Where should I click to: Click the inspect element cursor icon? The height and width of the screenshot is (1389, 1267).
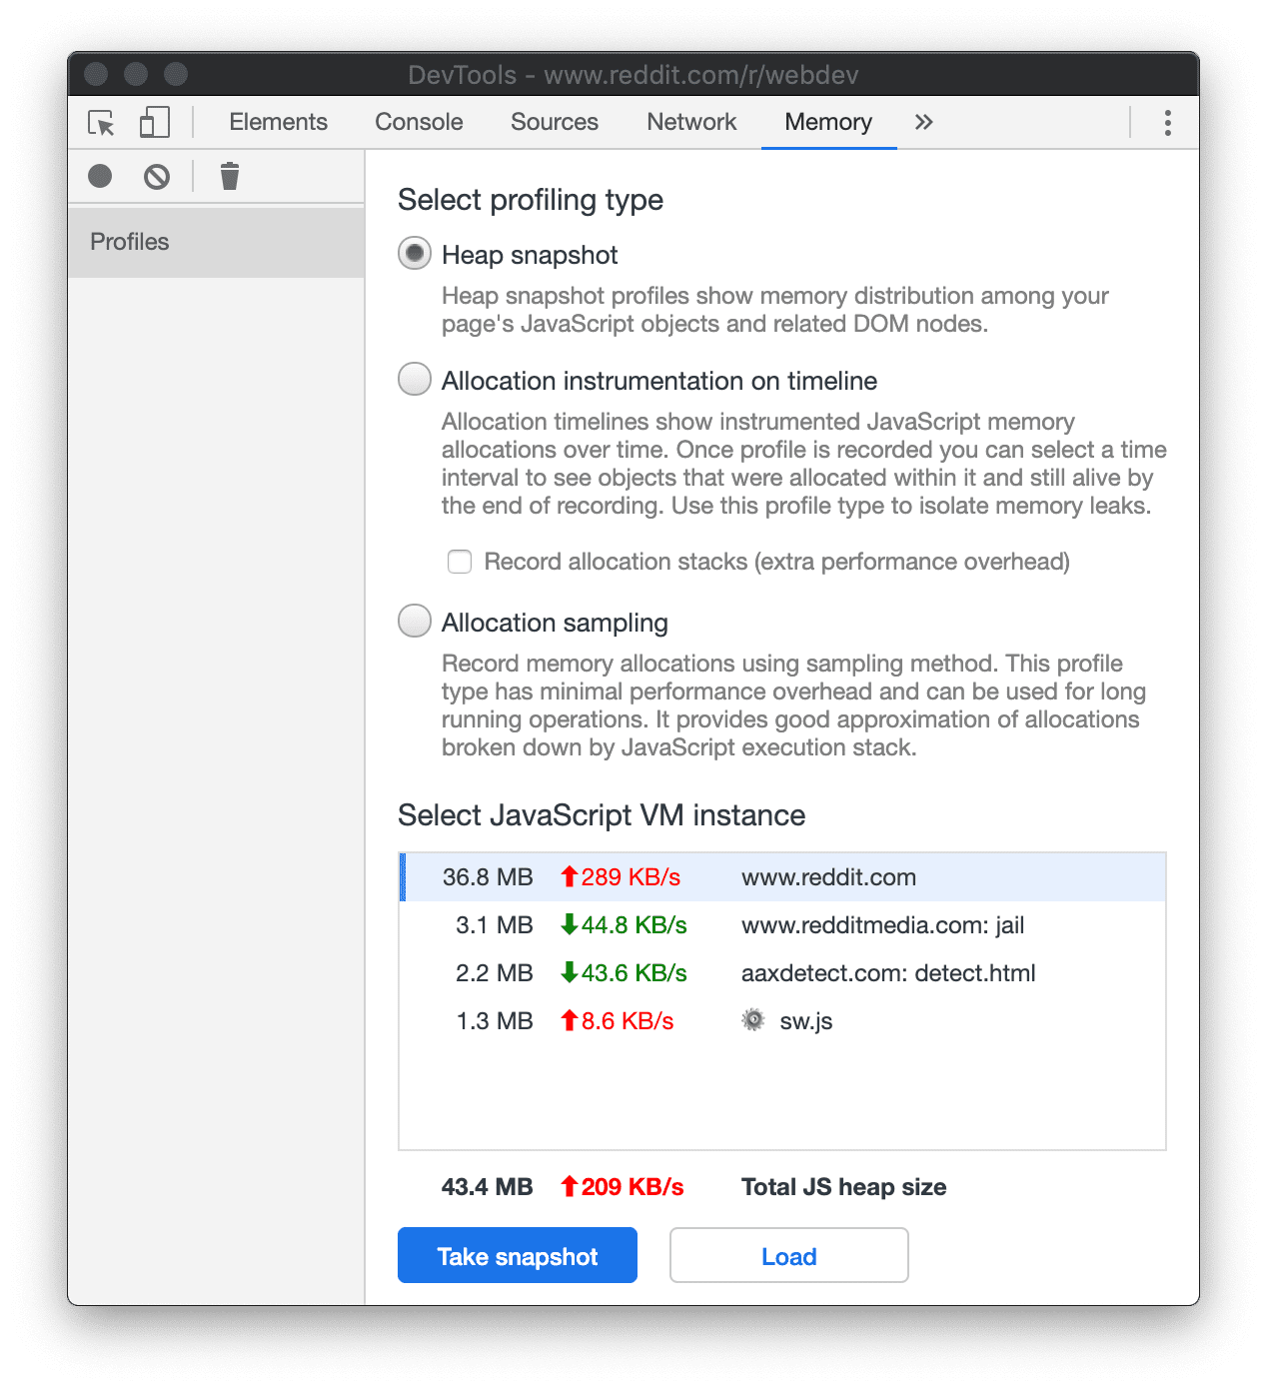click(101, 123)
